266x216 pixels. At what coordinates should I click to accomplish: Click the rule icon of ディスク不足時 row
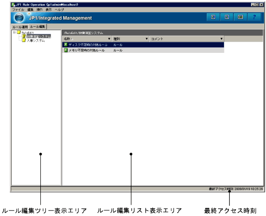tap(66, 45)
